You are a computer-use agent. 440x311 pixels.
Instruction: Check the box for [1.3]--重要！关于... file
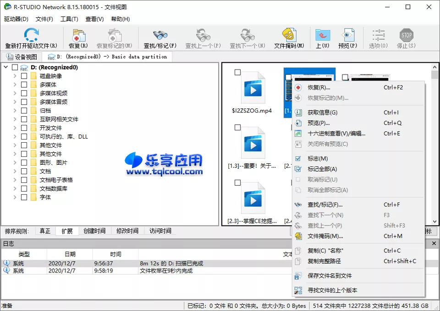click(238, 128)
